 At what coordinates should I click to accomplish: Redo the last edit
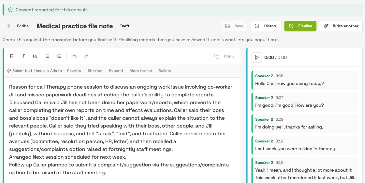(86, 56)
